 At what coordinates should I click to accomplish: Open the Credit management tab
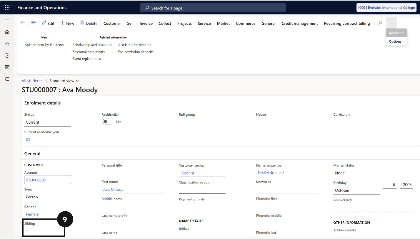coord(300,23)
